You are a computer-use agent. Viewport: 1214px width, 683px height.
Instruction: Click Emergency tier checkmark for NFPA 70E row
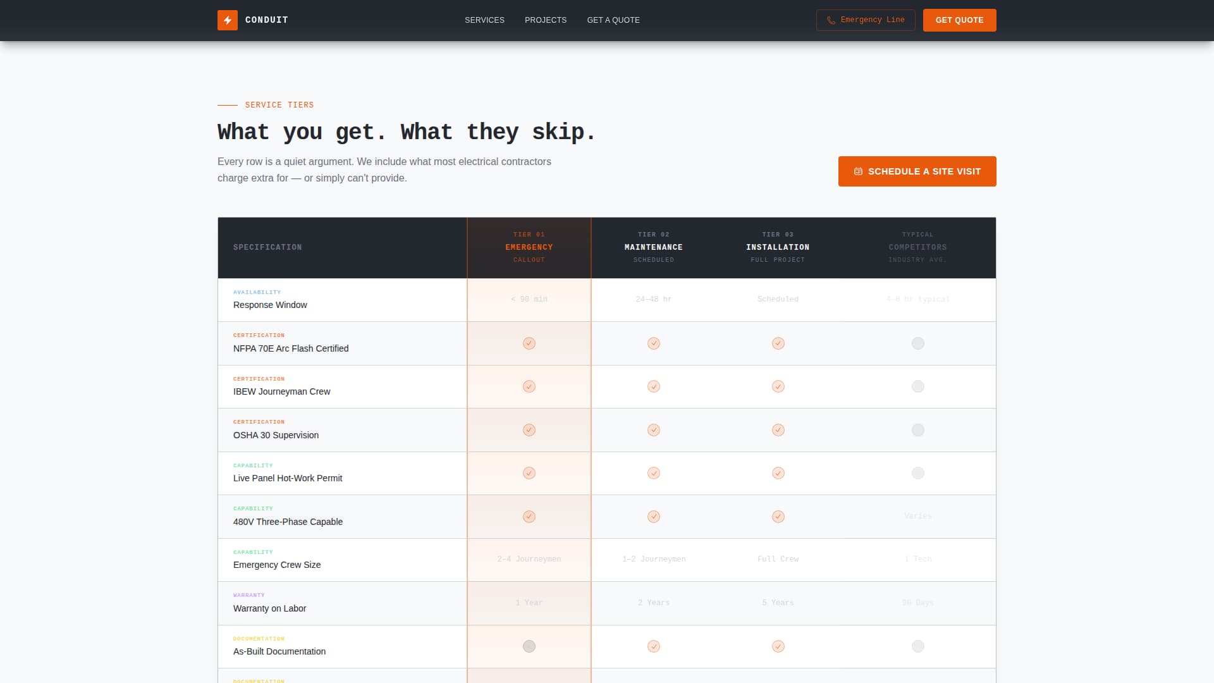[529, 343]
